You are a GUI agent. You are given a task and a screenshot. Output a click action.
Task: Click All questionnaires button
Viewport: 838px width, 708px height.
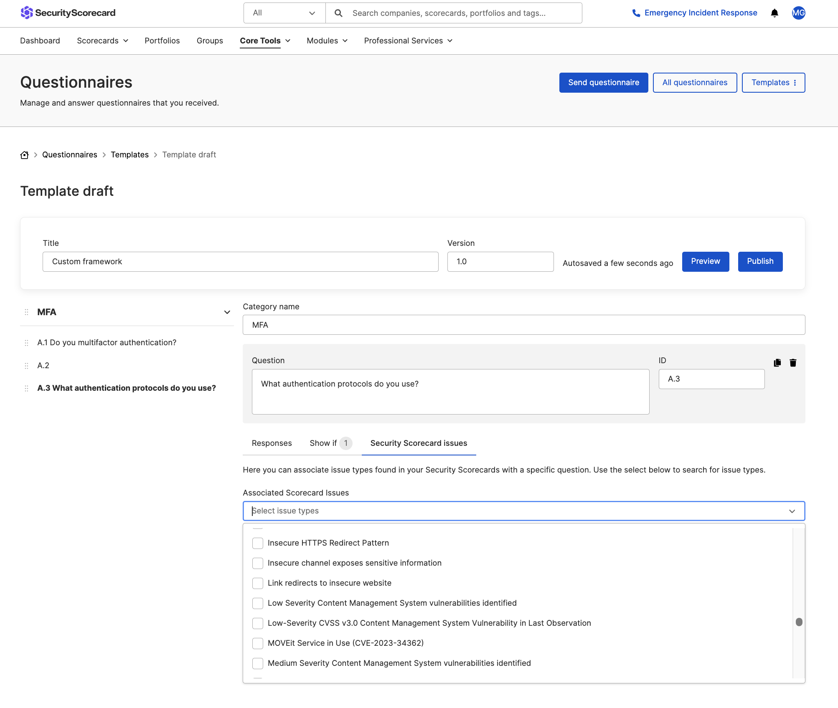(x=695, y=83)
